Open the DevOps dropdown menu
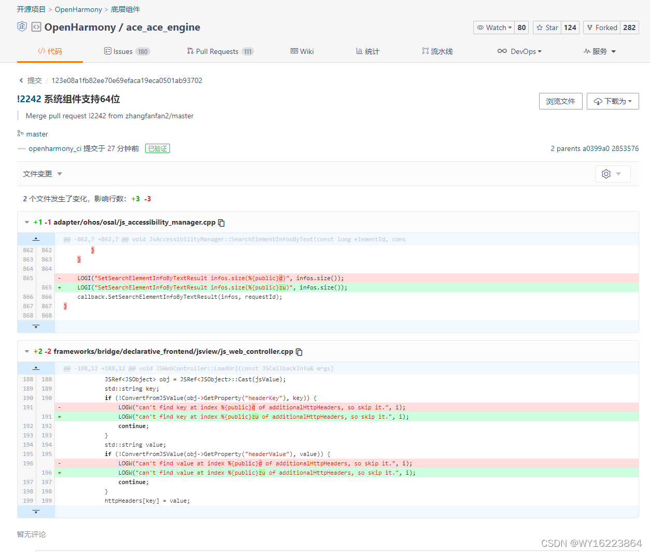This screenshot has width=650, height=552. click(x=519, y=51)
